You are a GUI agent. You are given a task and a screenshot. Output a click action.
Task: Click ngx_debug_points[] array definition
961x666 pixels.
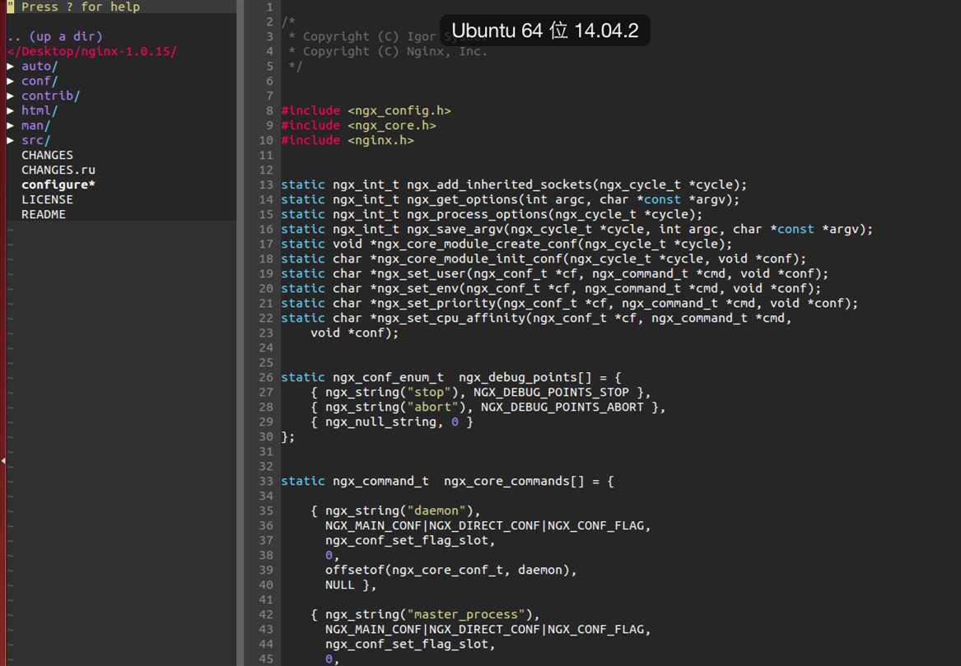coord(451,377)
